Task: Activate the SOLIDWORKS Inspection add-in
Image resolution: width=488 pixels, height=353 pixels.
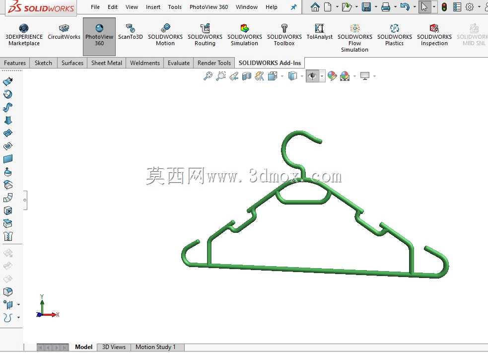Action: pyautogui.click(x=434, y=35)
